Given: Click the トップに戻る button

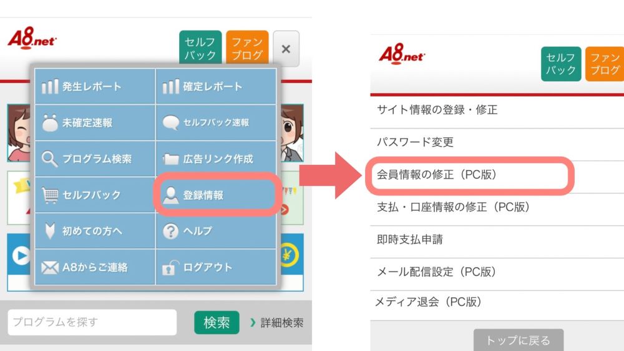Looking at the screenshot, I should click(518, 340).
